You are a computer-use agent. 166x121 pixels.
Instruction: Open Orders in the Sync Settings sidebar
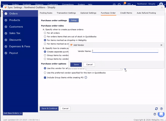pos(20,13)
